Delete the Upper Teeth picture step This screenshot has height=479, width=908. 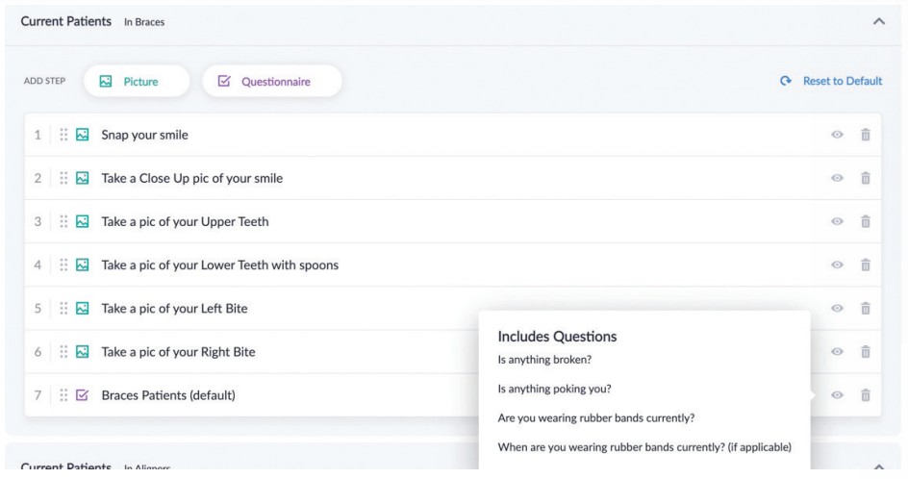click(x=865, y=221)
